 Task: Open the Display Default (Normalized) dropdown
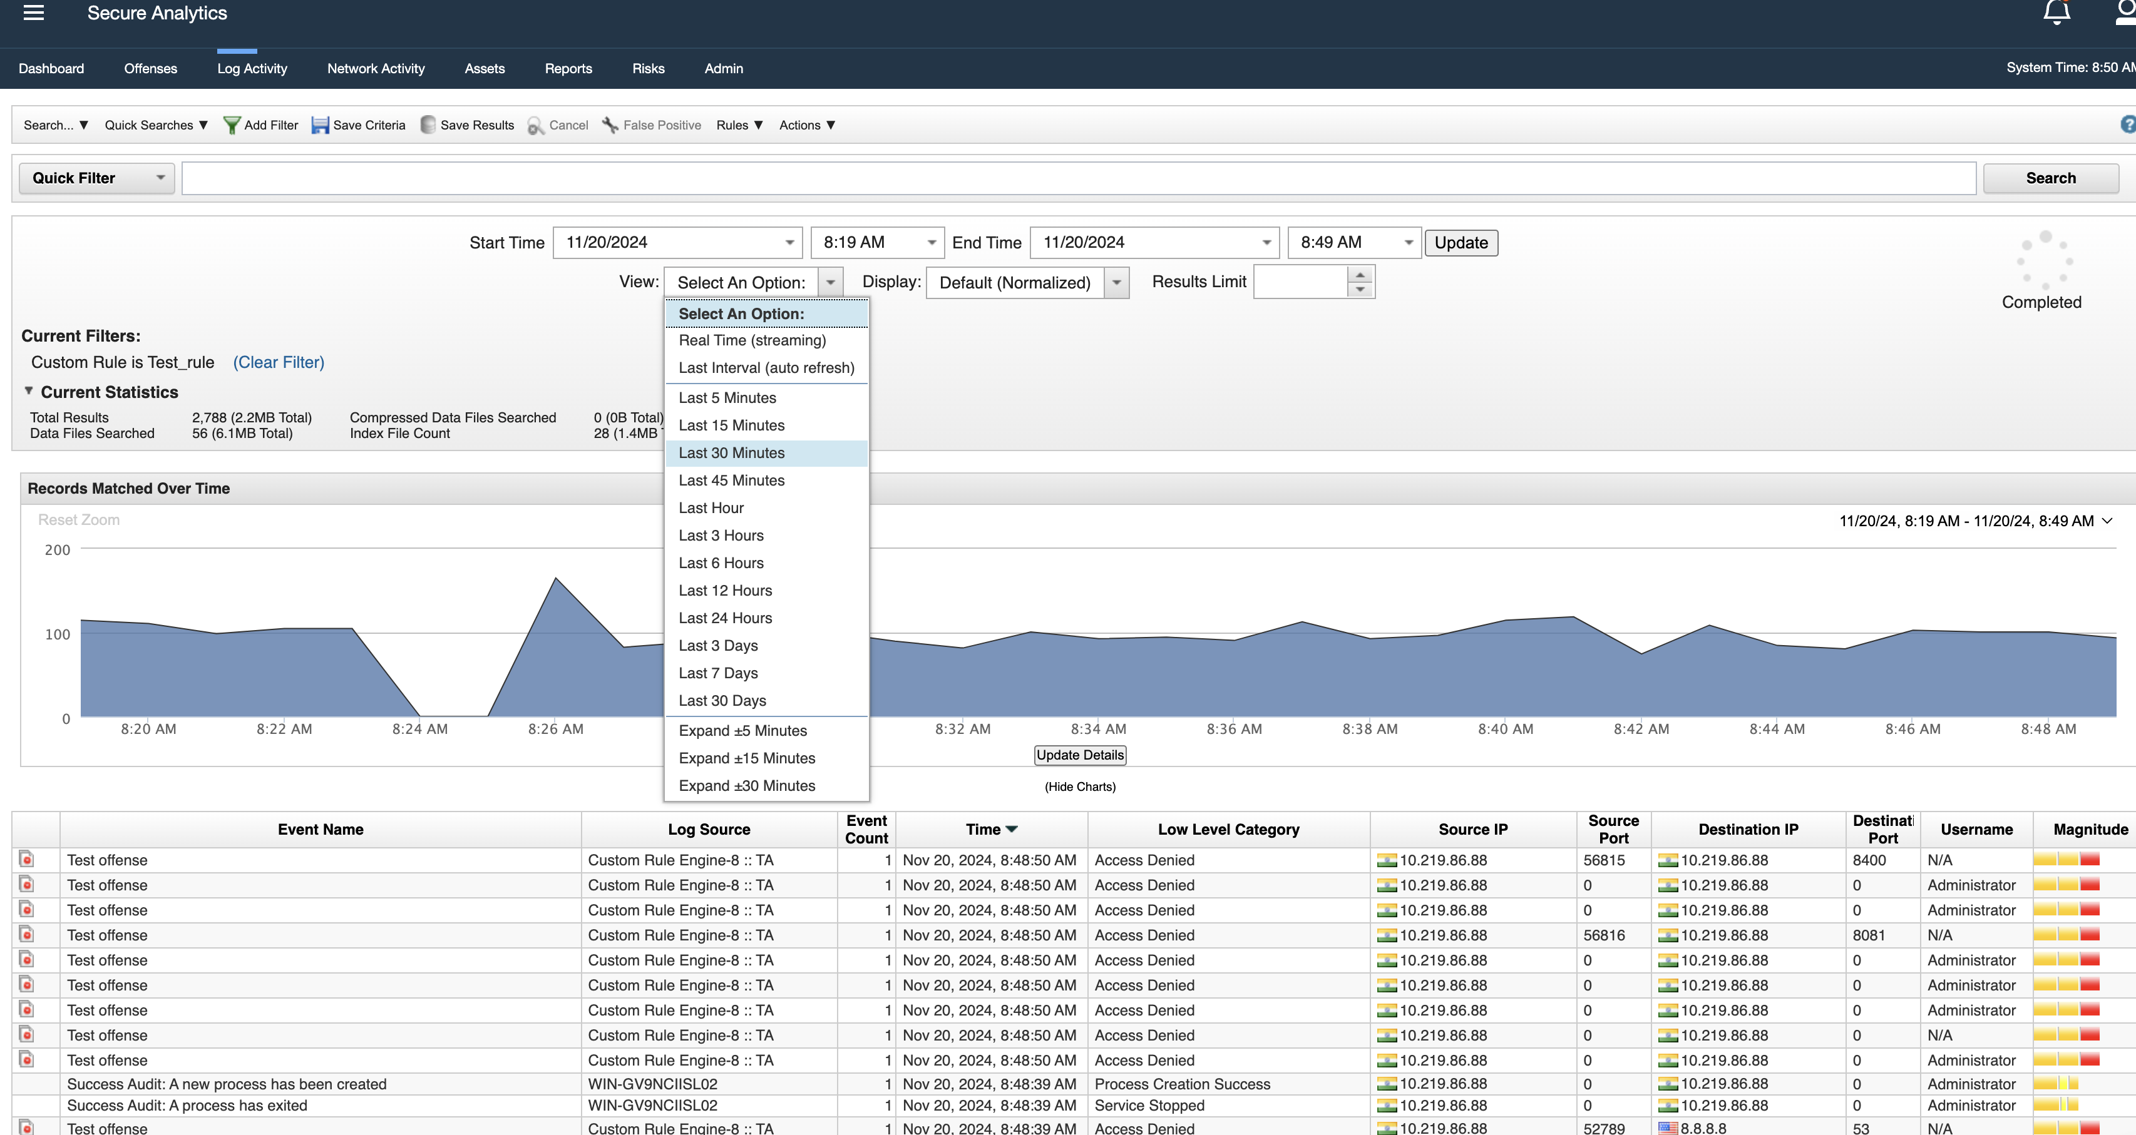coord(1027,283)
